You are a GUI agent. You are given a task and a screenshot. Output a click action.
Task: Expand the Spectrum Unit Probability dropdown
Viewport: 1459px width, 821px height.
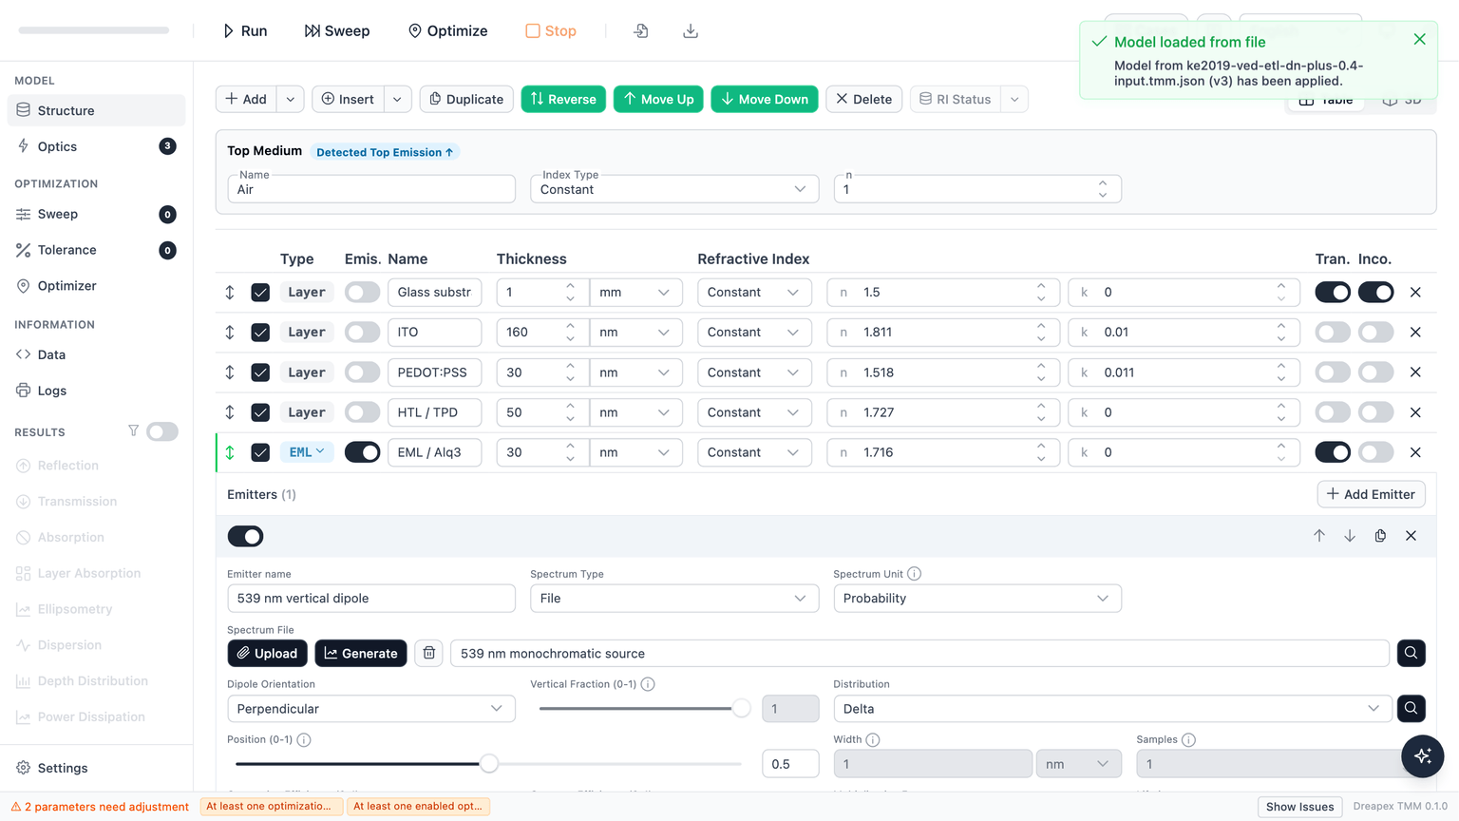click(977, 599)
